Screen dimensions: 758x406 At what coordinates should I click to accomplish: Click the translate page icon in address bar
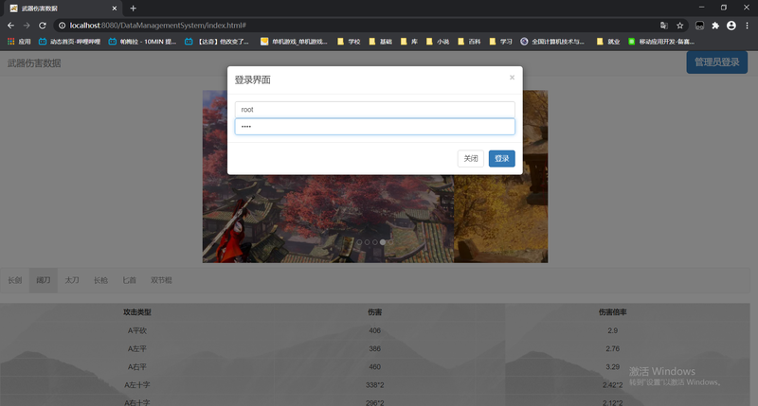[x=664, y=26]
